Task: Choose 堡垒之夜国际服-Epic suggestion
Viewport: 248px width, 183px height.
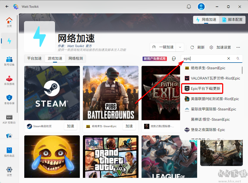Action: tap(212, 130)
